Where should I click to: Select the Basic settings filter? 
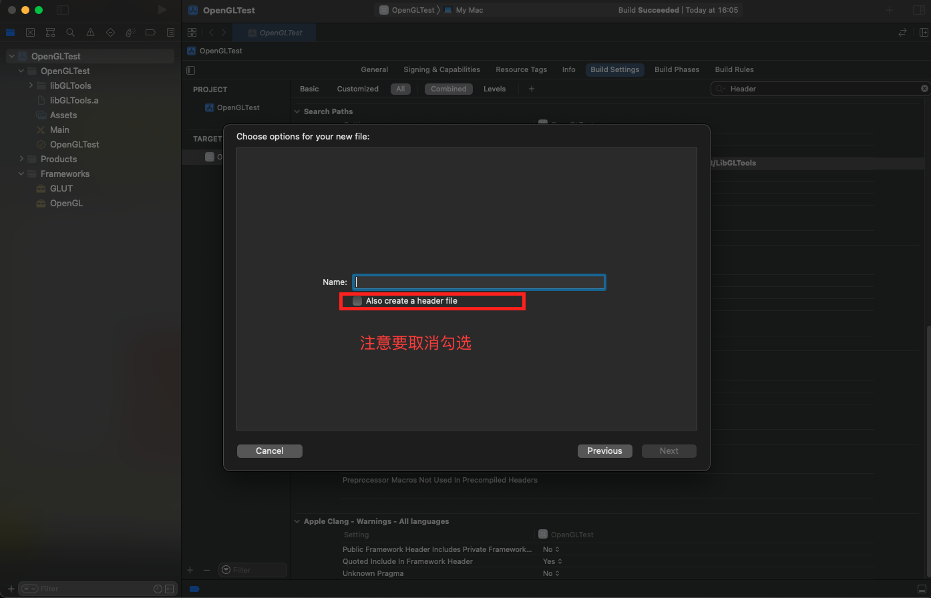(x=309, y=89)
